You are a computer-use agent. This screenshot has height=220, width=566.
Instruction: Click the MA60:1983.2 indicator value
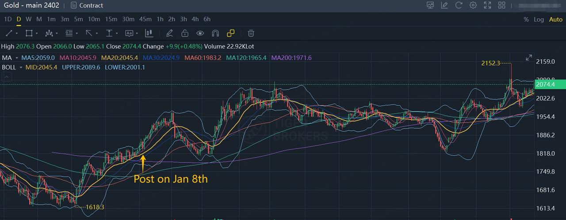203,58
